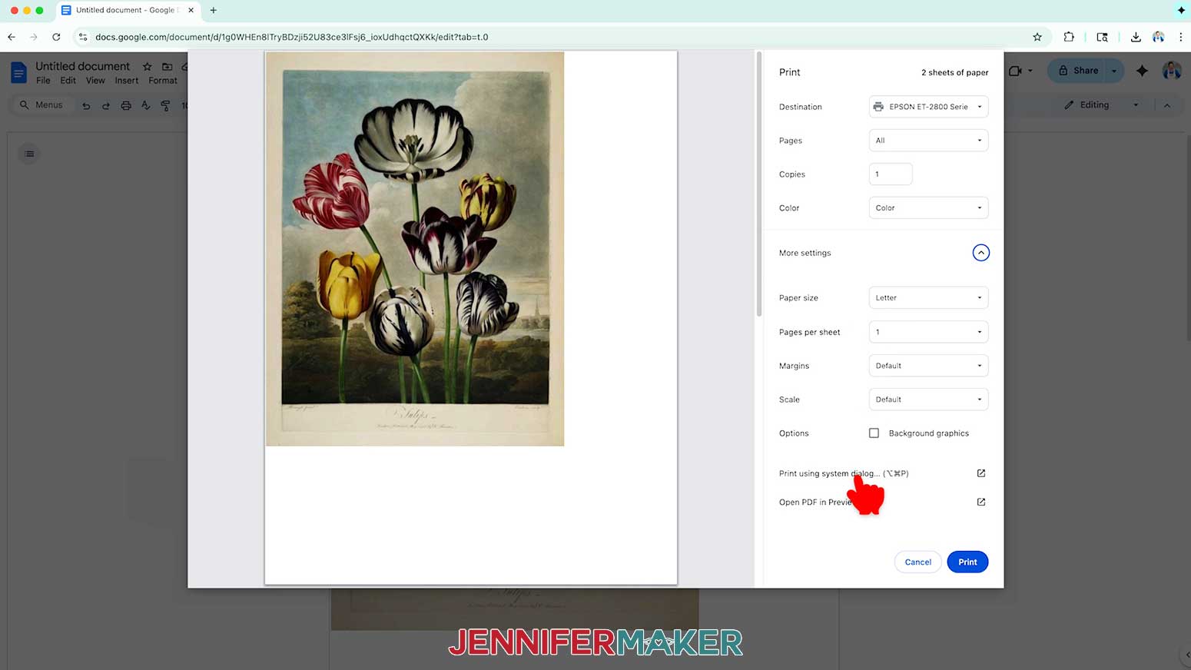Open the View menu
This screenshot has height=670, width=1191.
pyautogui.click(x=95, y=81)
